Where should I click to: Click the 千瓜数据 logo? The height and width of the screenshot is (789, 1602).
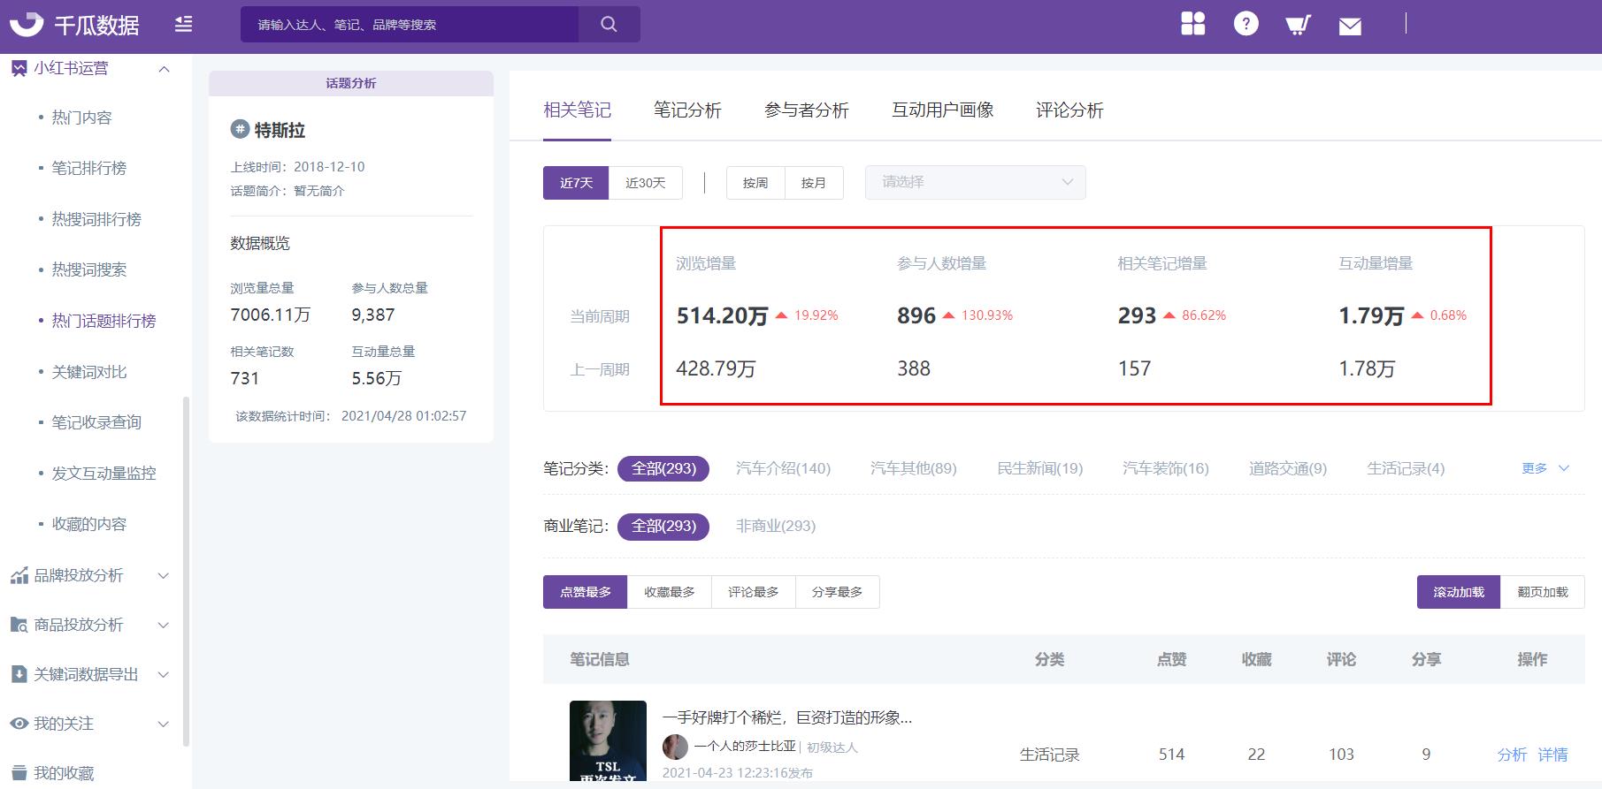point(74,25)
